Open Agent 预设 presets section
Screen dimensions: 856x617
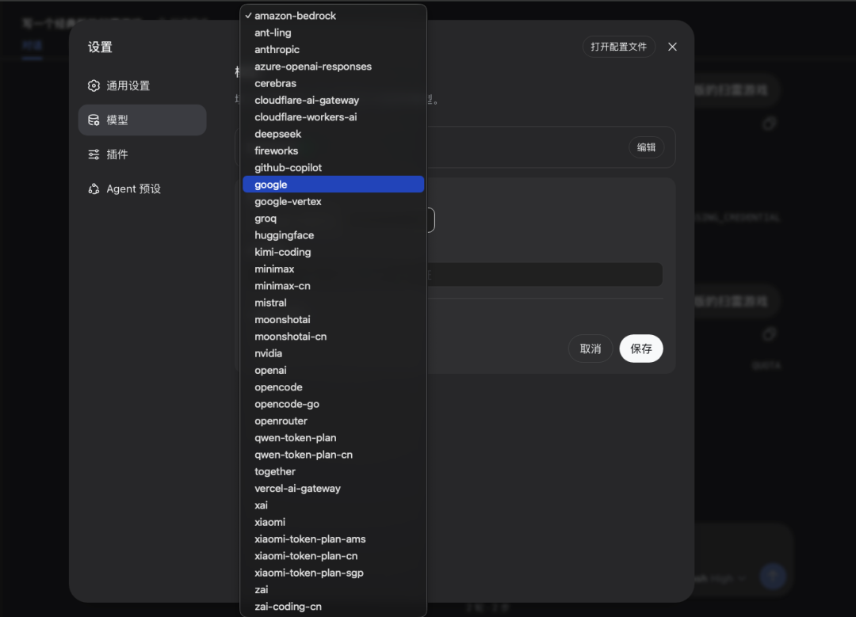(142, 189)
